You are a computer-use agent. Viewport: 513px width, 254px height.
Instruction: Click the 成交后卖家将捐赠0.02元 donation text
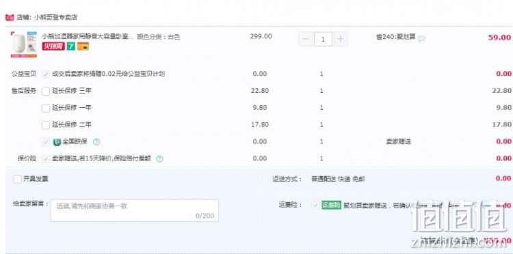click(x=108, y=74)
